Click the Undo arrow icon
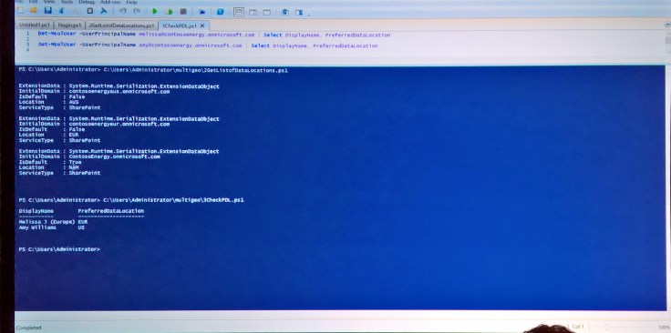 pos(123,11)
